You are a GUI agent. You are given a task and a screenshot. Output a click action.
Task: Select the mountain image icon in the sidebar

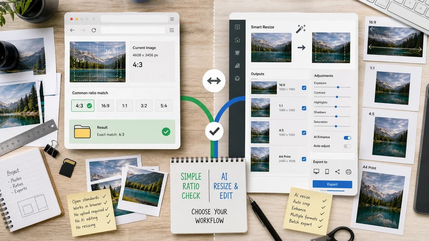(x=237, y=66)
